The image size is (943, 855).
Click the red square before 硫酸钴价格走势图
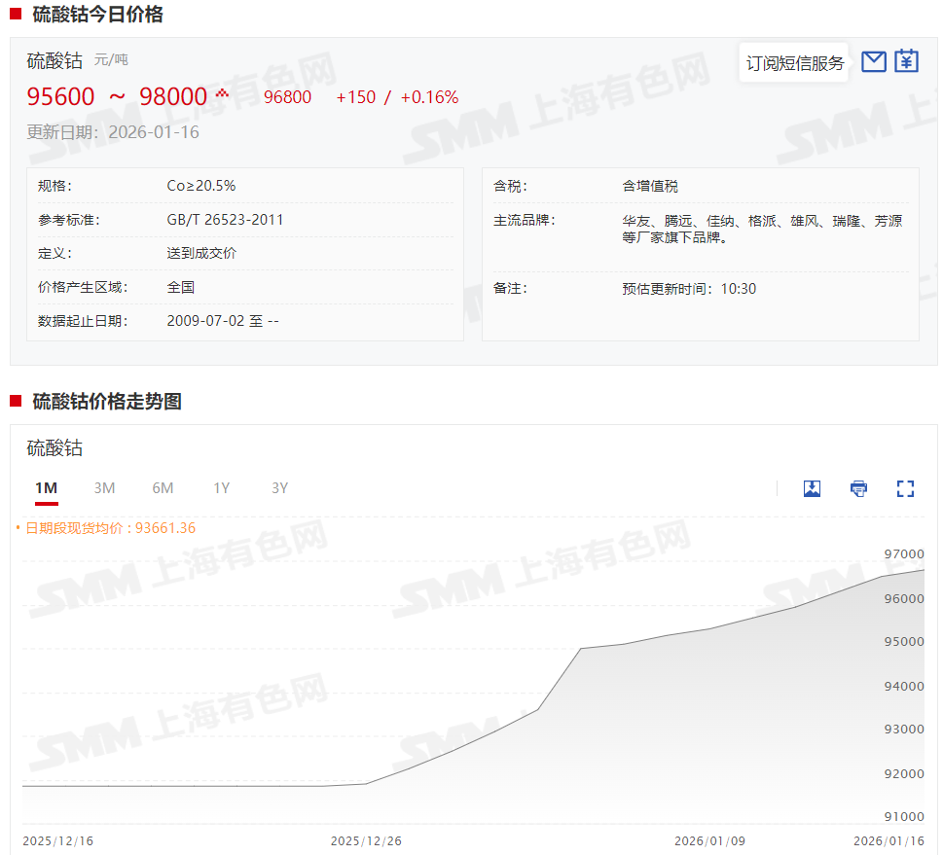click(16, 401)
